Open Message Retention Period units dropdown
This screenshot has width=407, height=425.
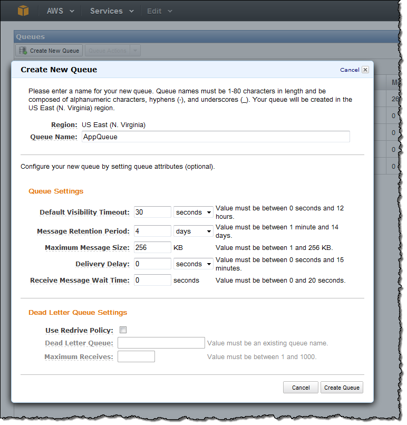tap(193, 231)
